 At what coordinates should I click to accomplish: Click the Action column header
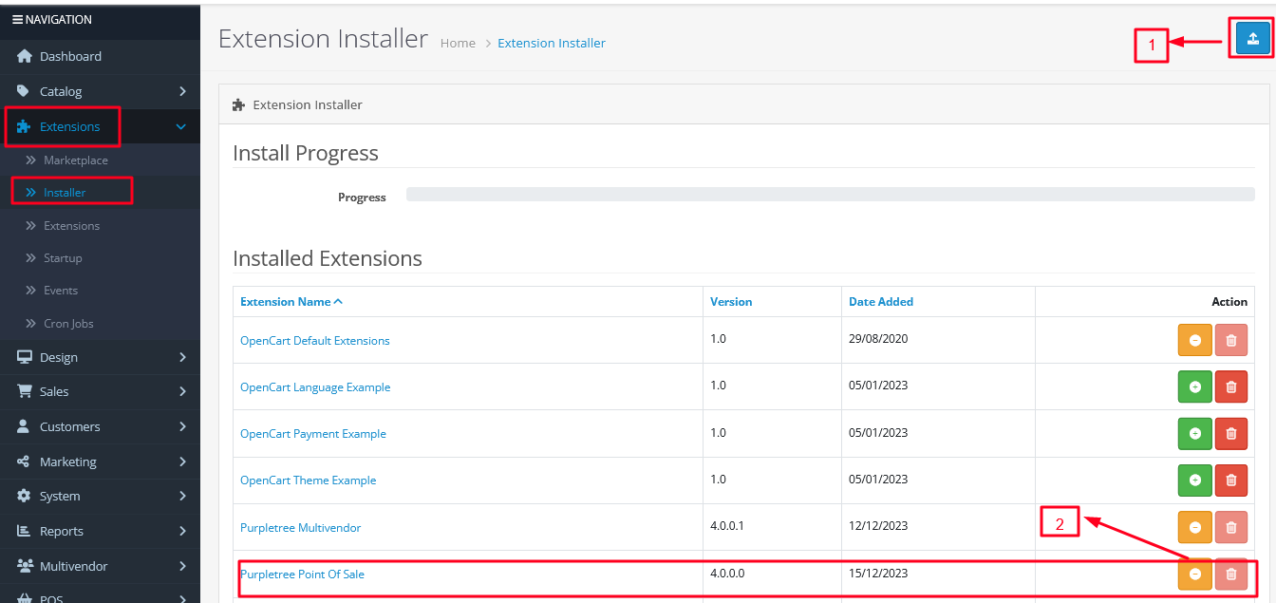(x=1229, y=302)
